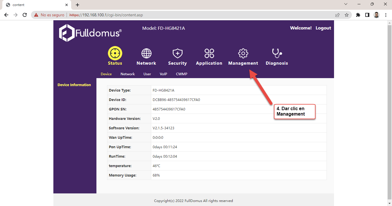Open the Chrome profile avatar
The image size is (392, 206).
pyautogui.click(x=377, y=15)
